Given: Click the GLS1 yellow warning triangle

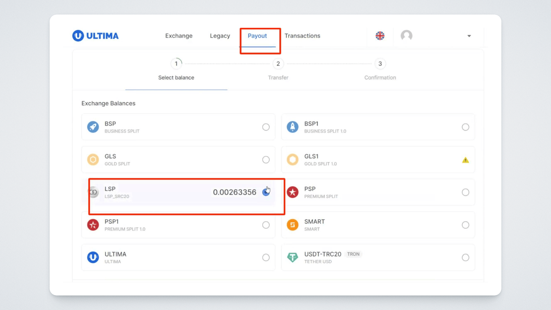Looking at the screenshot, I should click(x=465, y=160).
